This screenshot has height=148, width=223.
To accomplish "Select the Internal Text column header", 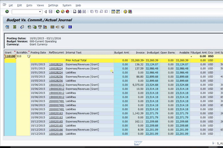I will pos(90,53).
